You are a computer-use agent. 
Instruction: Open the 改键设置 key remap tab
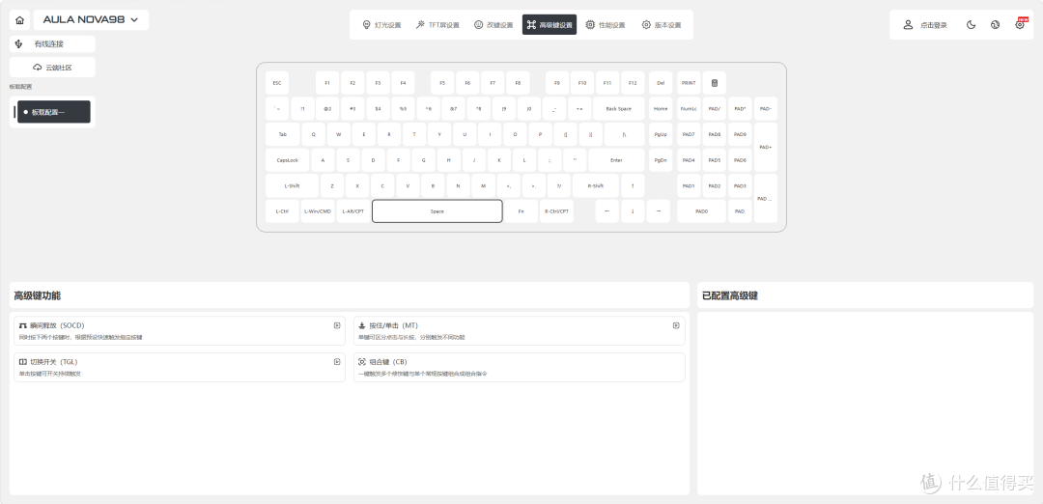click(x=493, y=24)
